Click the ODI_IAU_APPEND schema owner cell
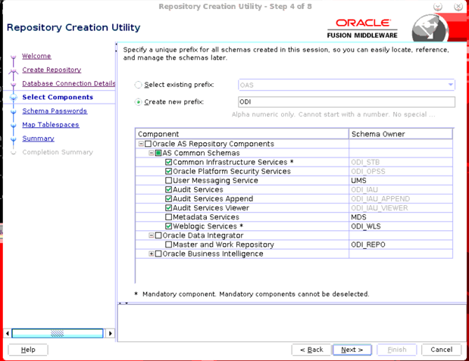 pos(401,199)
